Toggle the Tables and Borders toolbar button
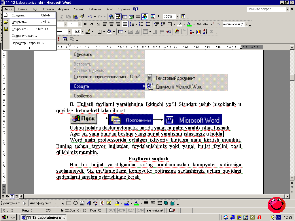Viewport: 295px width, 221px height. pyautogui.click(x=118, y=17)
